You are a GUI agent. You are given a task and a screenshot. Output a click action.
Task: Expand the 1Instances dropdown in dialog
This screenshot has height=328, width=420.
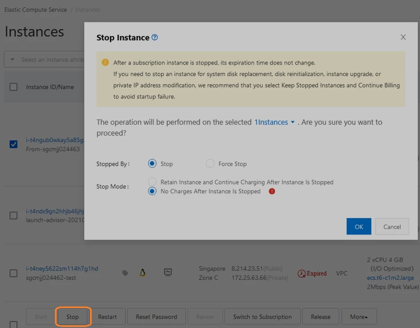[x=274, y=122]
